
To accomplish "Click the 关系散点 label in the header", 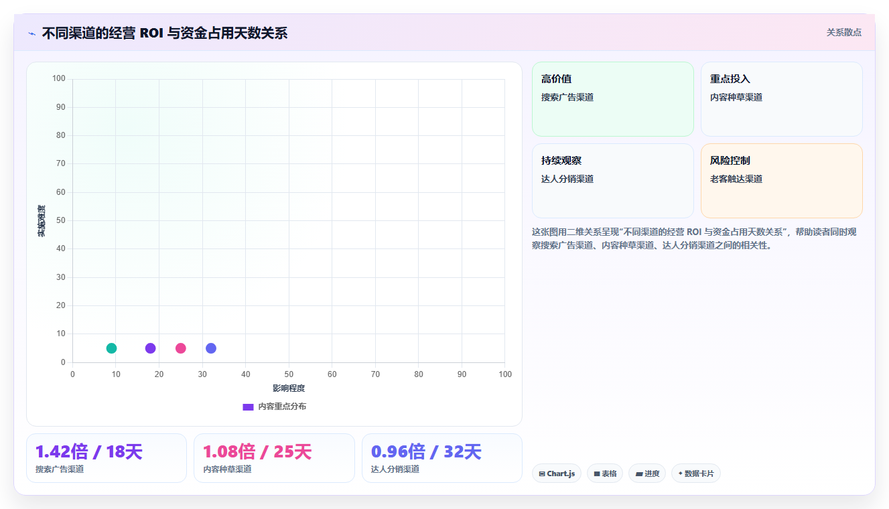I will pos(843,32).
